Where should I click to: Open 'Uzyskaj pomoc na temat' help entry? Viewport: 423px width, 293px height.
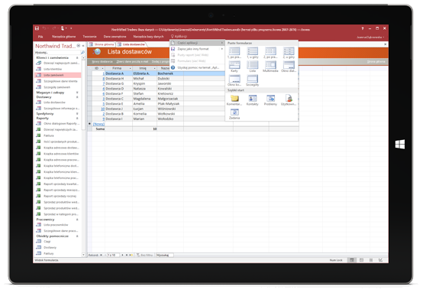pyautogui.click(x=197, y=67)
